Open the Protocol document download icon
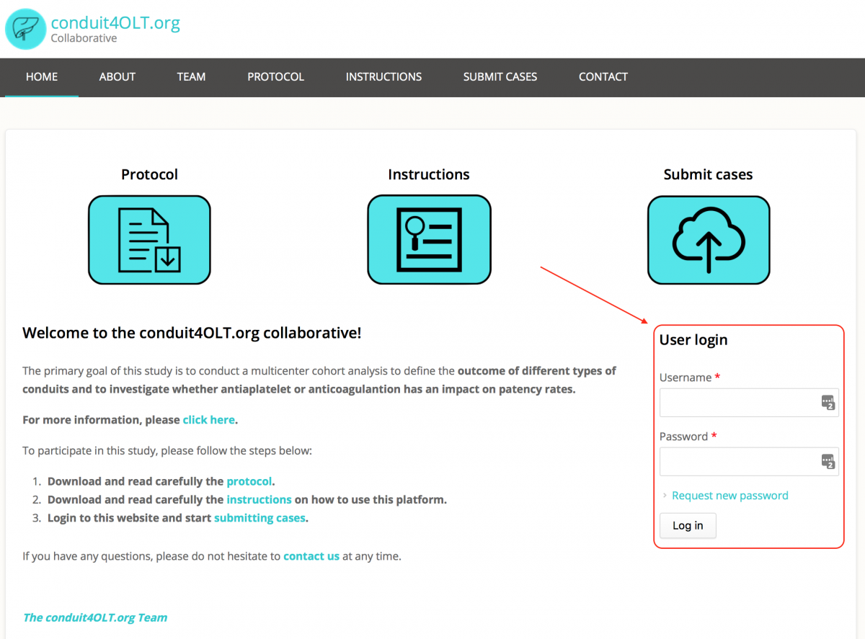865x639 pixels. point(149,240)
